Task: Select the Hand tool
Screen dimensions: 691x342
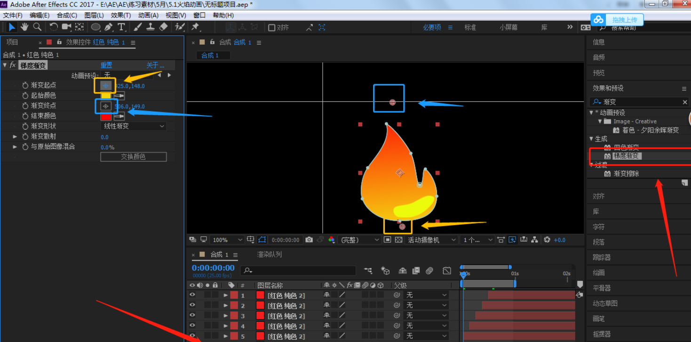Action: point(24,27)
